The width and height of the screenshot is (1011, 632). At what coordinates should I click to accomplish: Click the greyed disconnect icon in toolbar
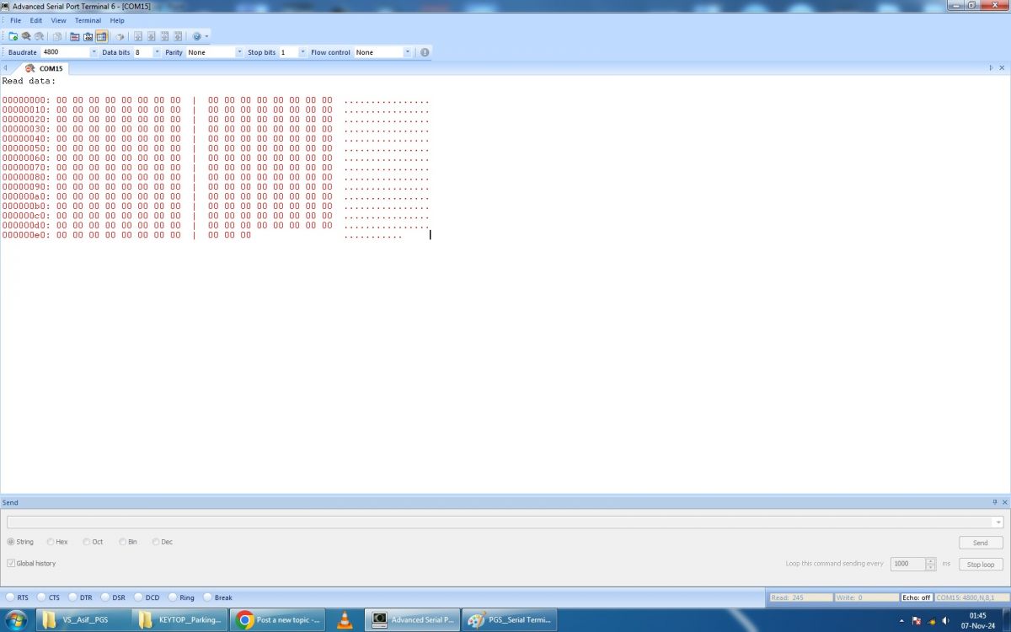point(39,36)
